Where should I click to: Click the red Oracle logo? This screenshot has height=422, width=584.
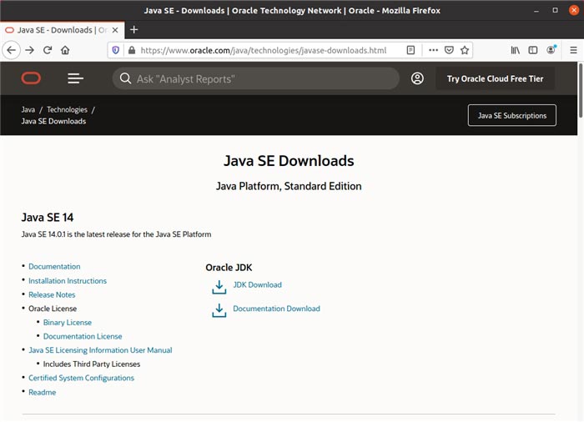(31, 78)
